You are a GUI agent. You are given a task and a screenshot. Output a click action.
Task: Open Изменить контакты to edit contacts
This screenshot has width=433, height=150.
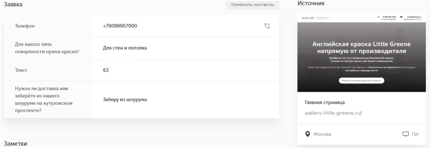tap(252, 5)
